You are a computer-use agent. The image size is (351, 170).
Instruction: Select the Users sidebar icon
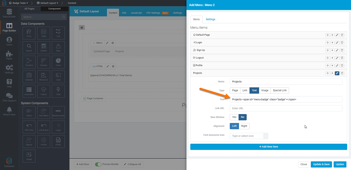[x=9, y=40]
